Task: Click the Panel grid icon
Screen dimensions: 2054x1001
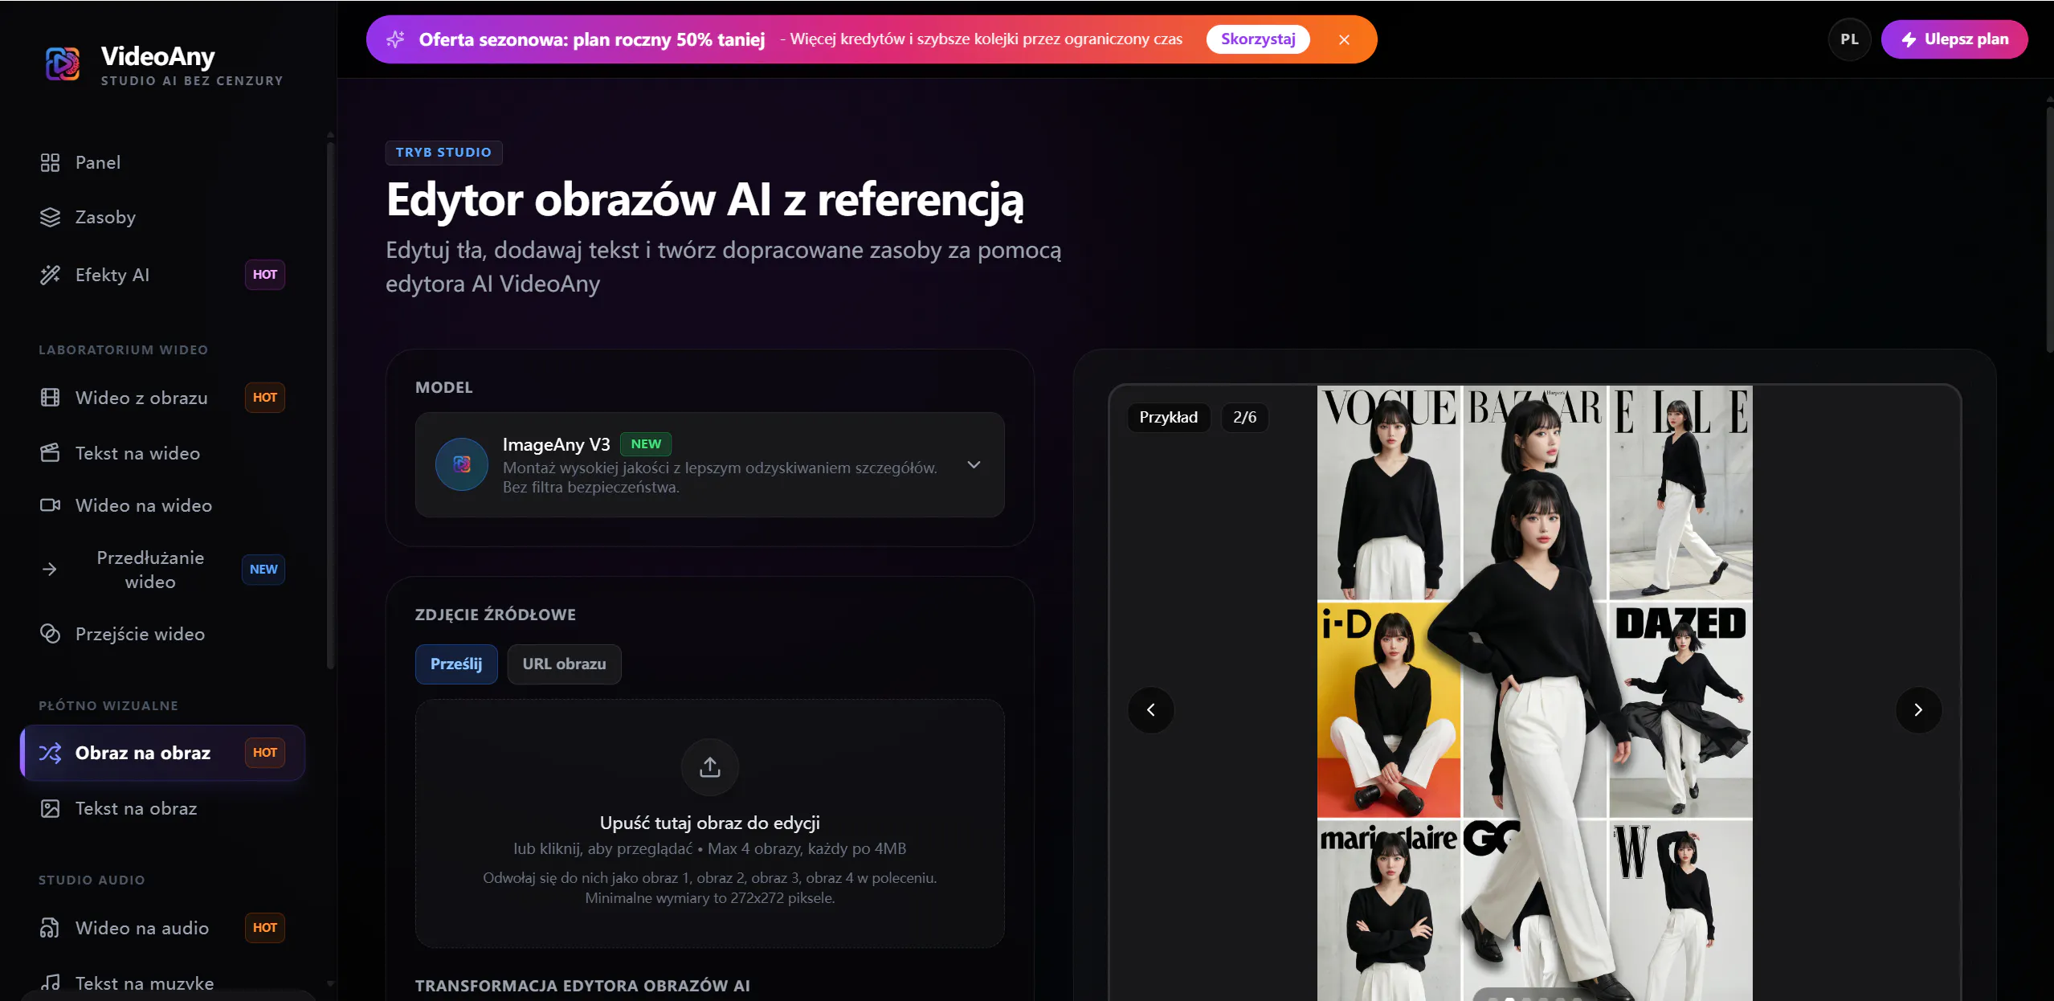Action: 50,162
